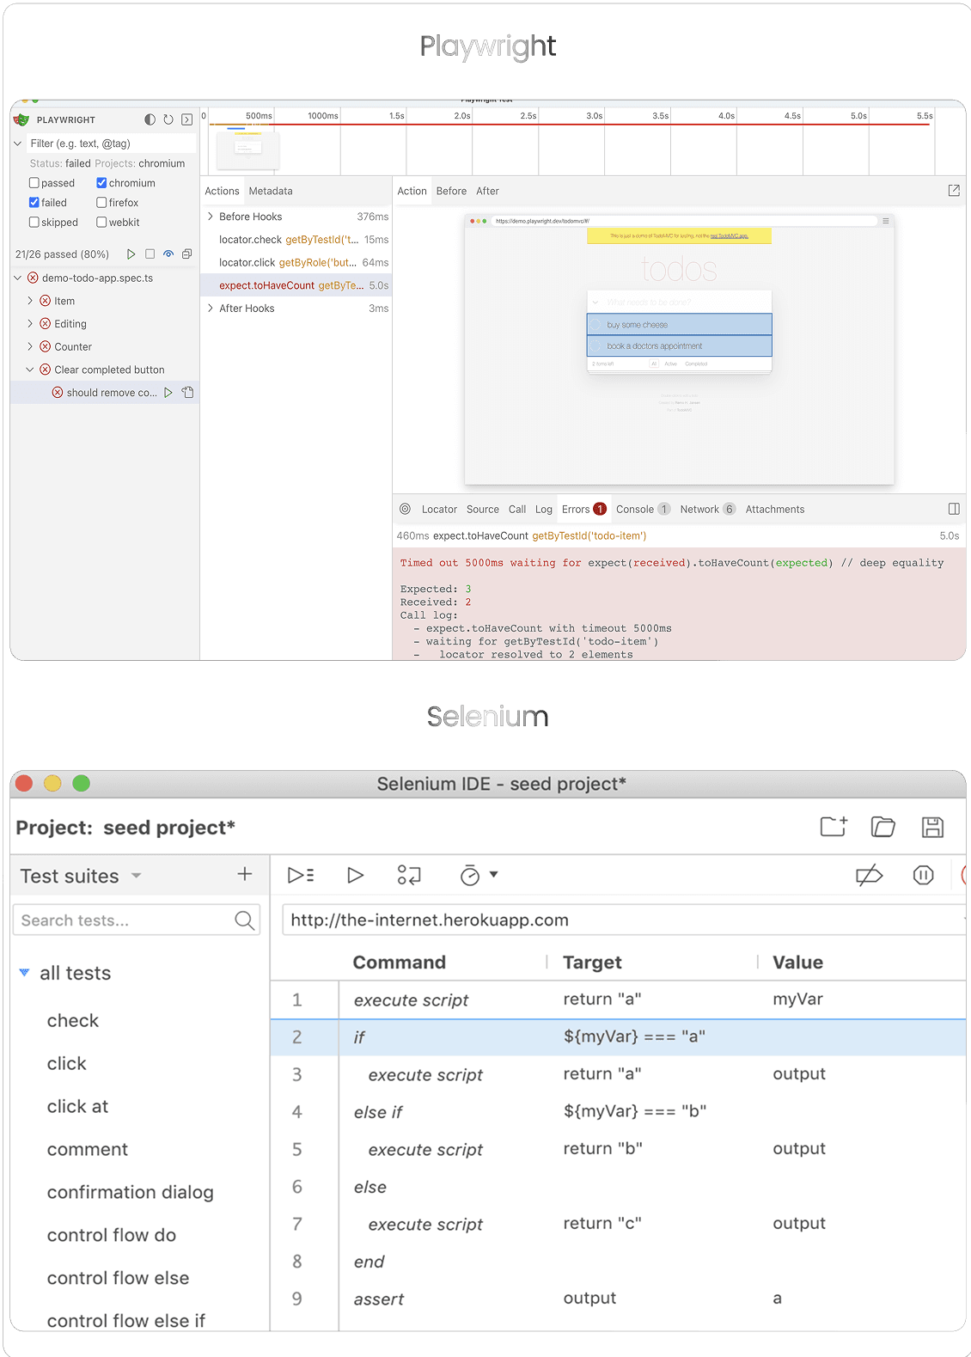
Task: Click Selenium step over command icon
Action: [x=409, y=875]
